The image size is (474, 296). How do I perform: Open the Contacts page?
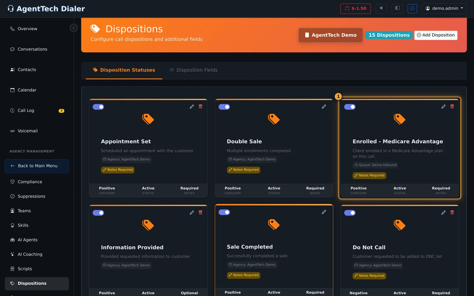37,70
